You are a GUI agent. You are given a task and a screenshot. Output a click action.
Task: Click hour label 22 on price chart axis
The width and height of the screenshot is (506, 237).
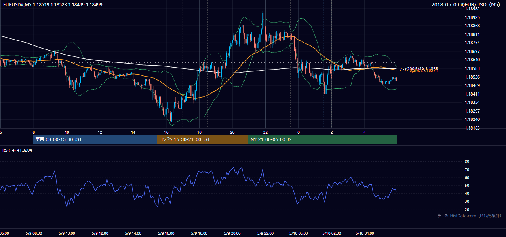pyautogui.click(x=265, y=132)
